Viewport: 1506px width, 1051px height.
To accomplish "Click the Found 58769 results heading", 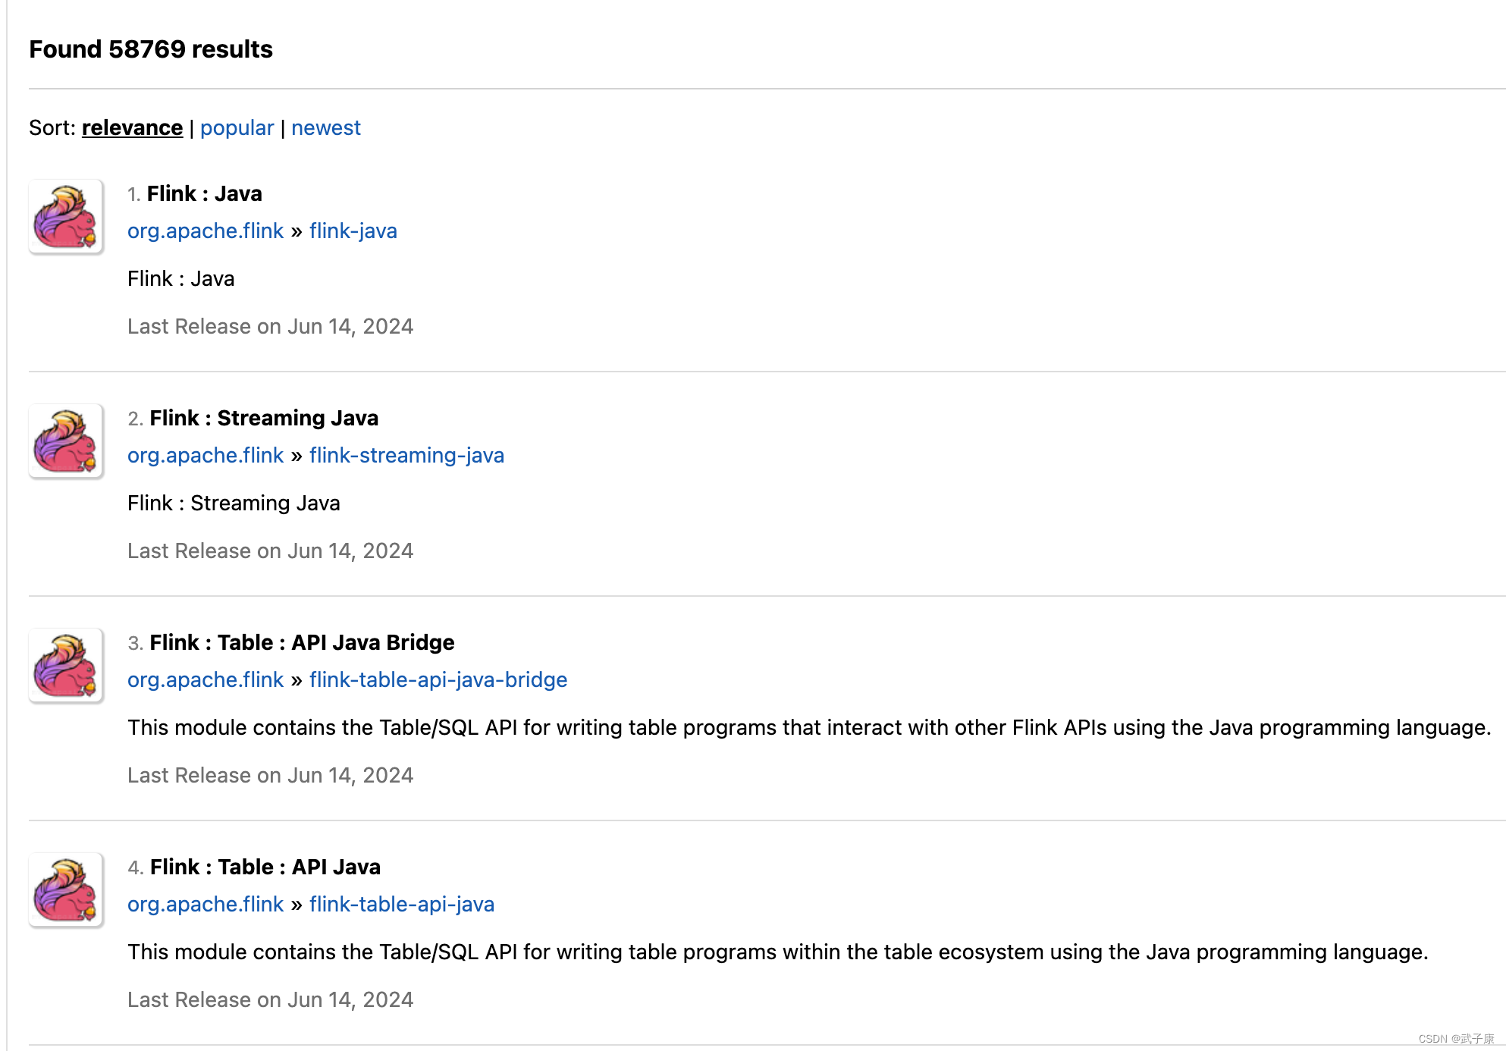I will (x=150, y=49).
